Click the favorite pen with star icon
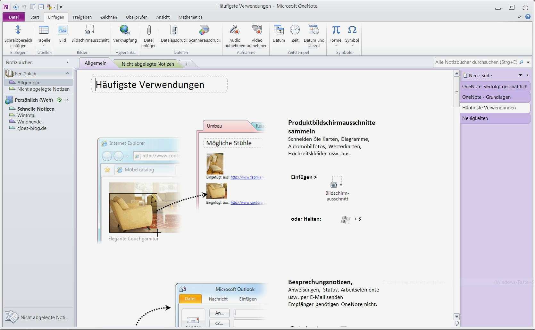Screen dimensions: 535x330 click(x=49, y=7)
